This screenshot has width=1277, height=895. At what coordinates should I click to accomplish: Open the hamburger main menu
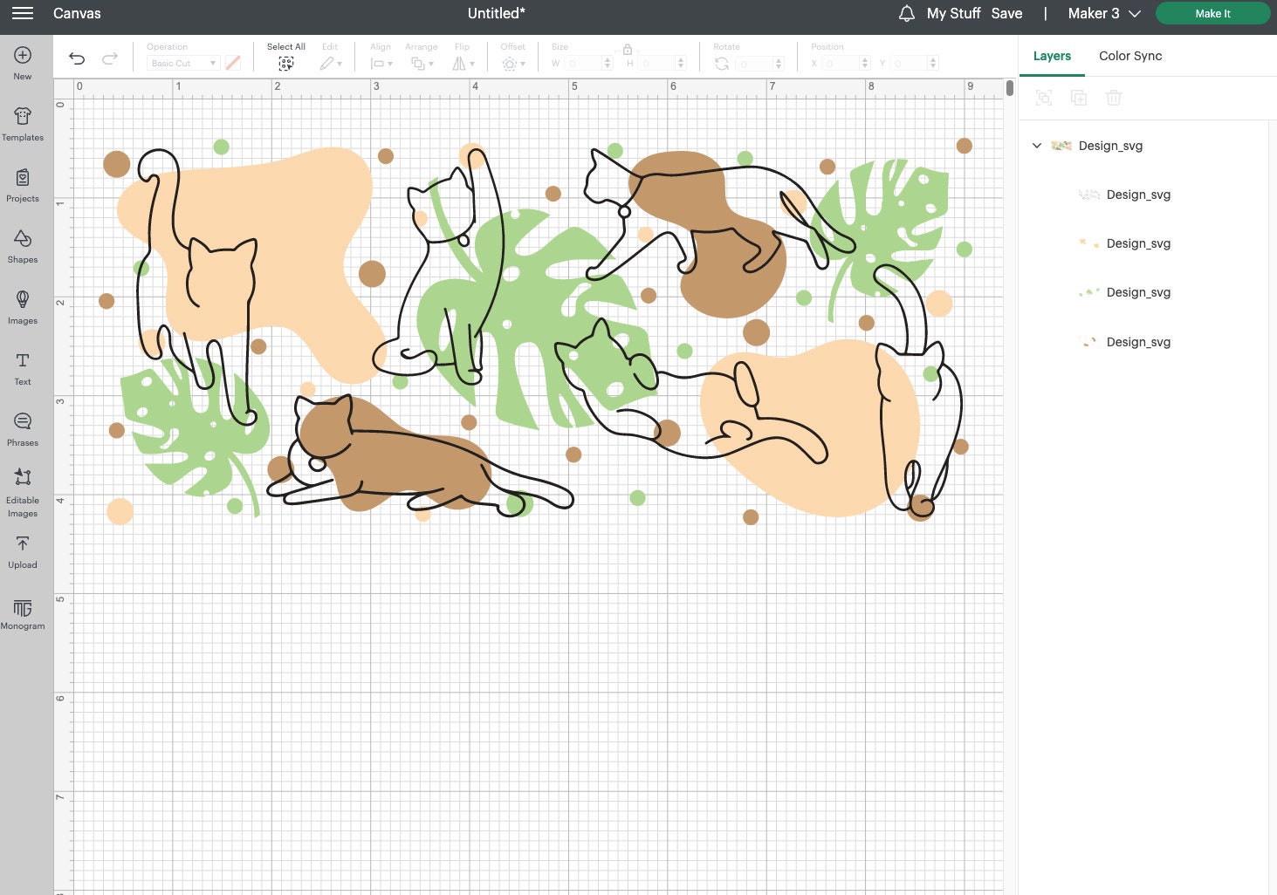coord(23,13)
